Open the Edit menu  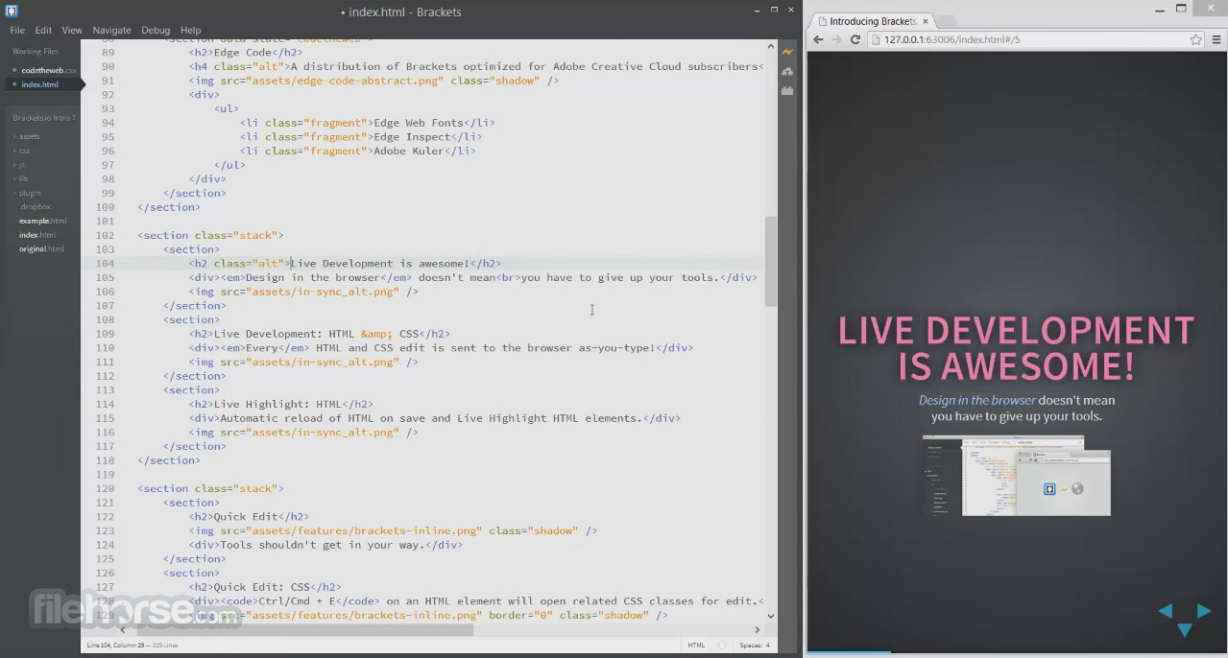tap(43, 31)
